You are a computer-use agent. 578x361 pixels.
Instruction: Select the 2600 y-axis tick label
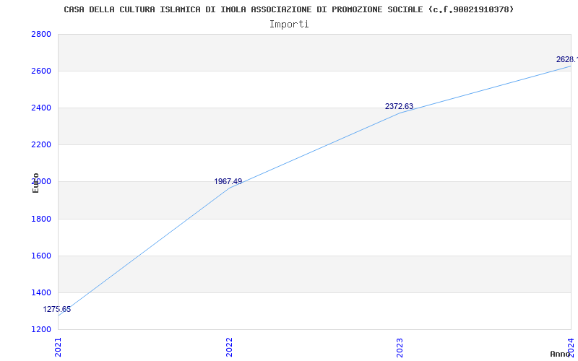[x=41, y=71]
